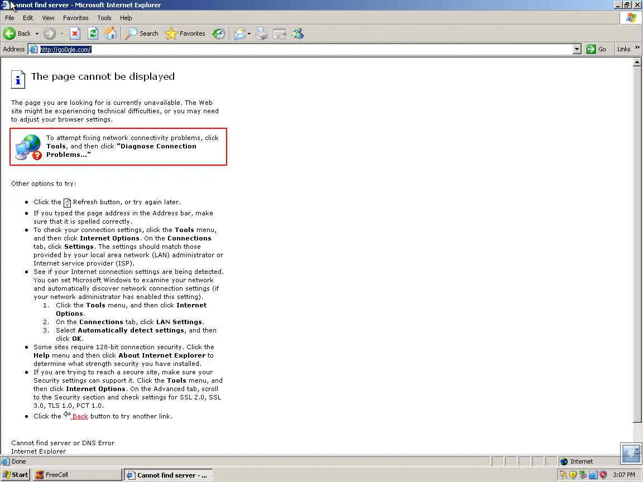
Task: Click the 3:07 PM clock
Action: (623, 475)
